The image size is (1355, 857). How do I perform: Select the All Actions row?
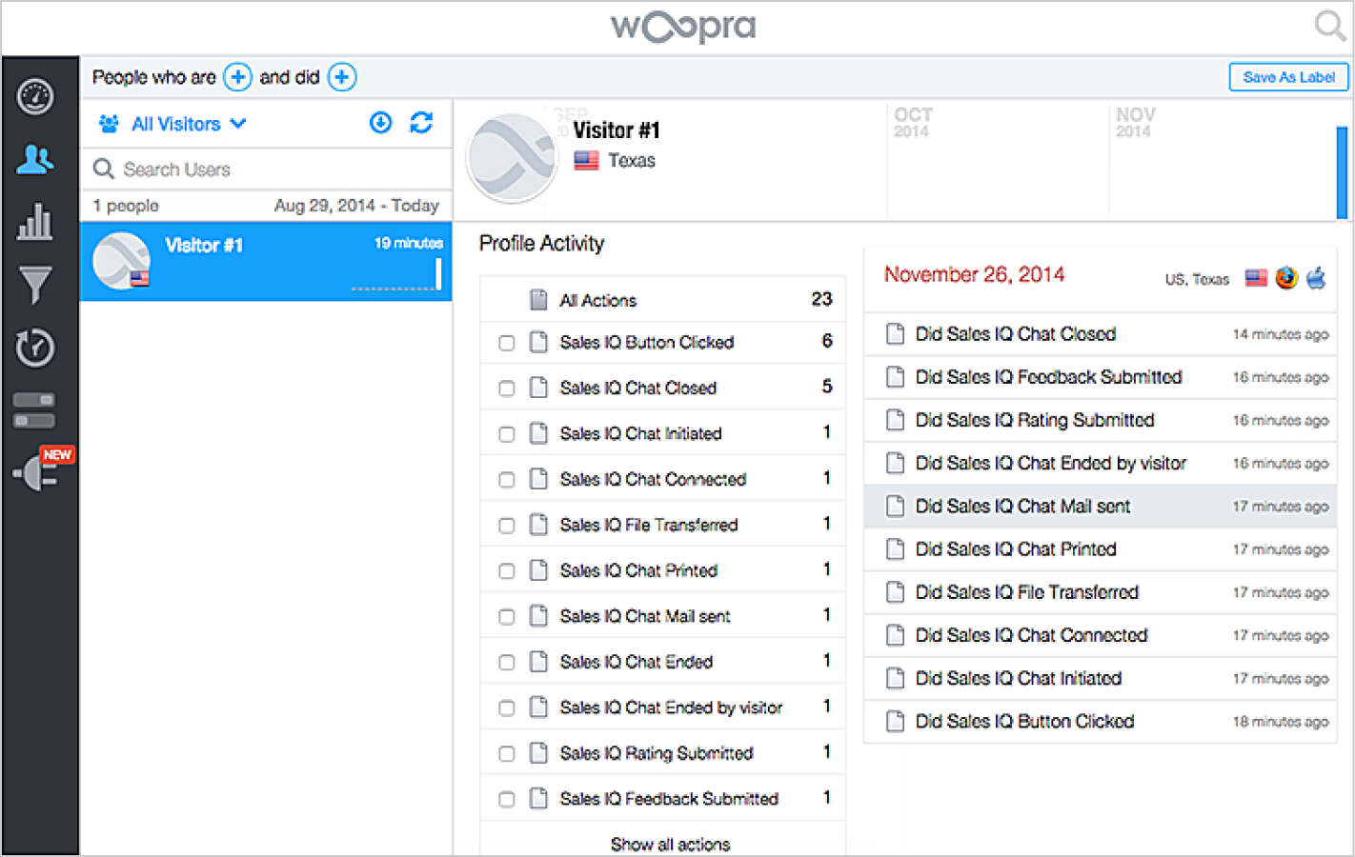coord(663,300)
